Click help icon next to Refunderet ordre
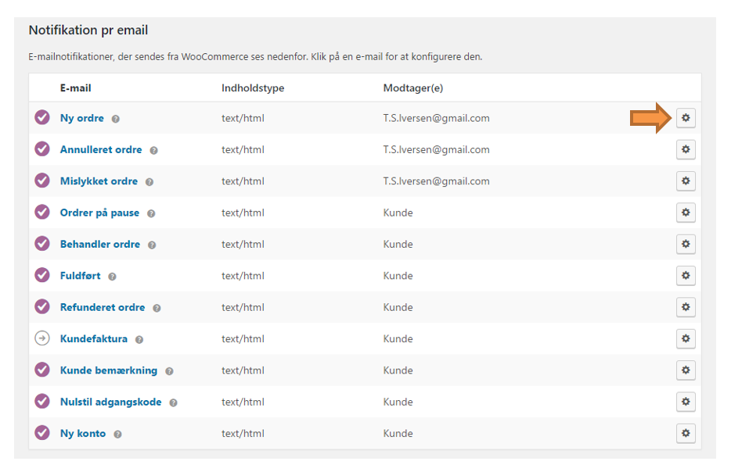Viewport: 731px width, 472px height. click(157, 308)
